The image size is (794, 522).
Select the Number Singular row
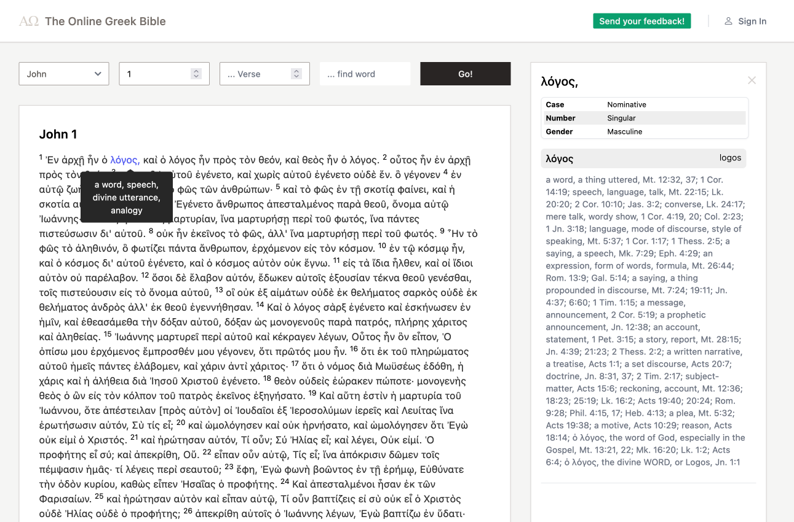[x=644, y=118]
